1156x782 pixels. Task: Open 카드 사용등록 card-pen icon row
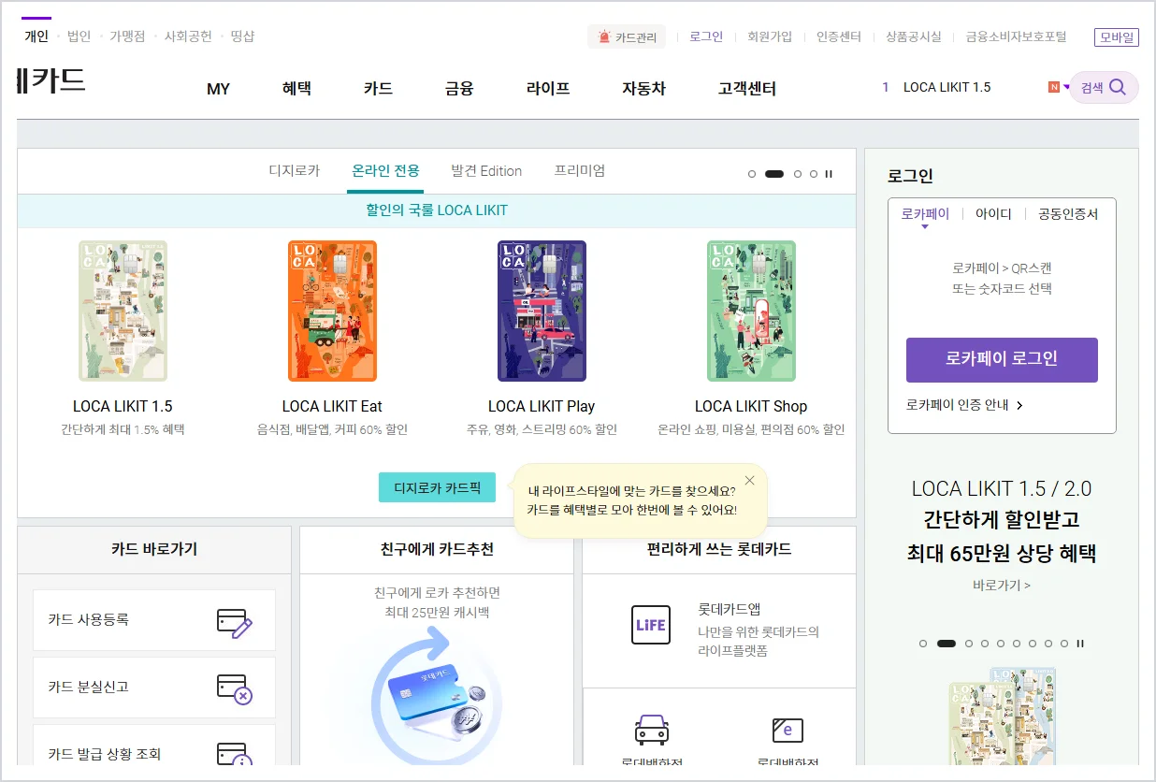(x=154, y=620)
